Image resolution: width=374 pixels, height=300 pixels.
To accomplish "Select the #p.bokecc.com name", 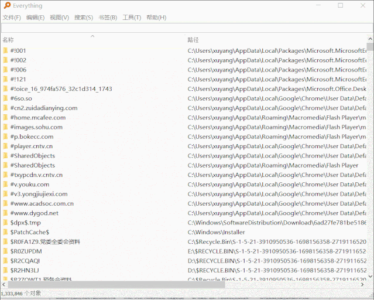I will tap(32, 137).
